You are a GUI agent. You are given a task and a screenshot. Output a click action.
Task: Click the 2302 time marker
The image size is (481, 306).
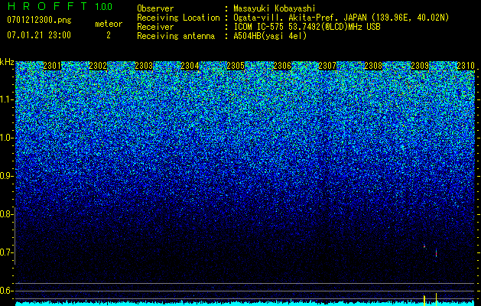click(98, 66)
